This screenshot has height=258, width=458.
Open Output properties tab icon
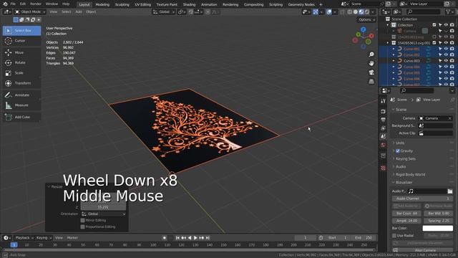coord(384,120)
